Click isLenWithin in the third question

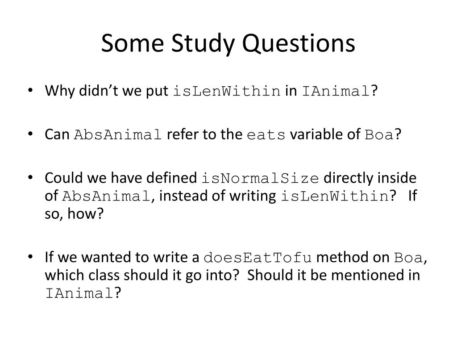(335, 196)
